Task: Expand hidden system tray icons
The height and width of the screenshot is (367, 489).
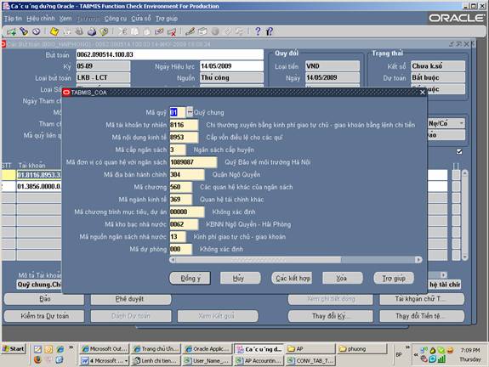Action: (x=416, y=354)
